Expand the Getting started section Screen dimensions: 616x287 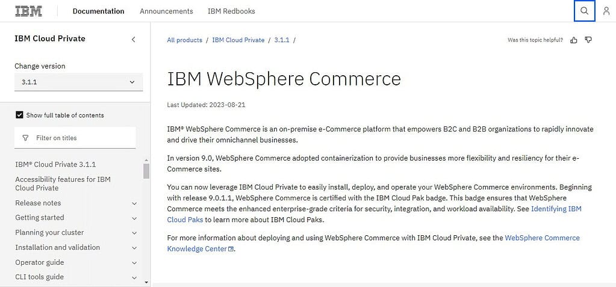pos(134,218)
